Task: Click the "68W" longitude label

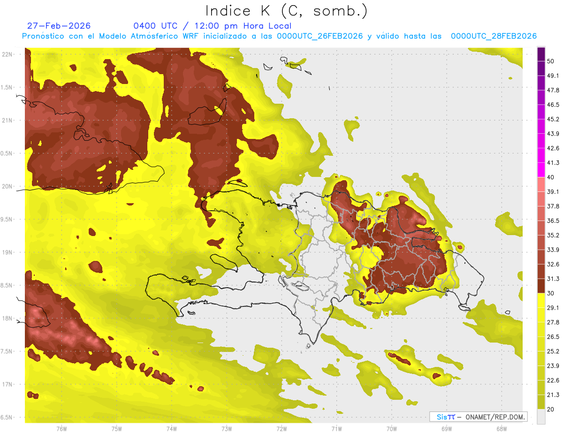Action: point(501,428)
